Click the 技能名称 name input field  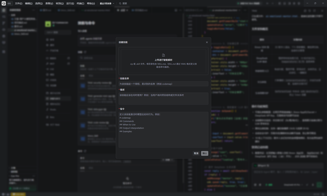[163, 84]
